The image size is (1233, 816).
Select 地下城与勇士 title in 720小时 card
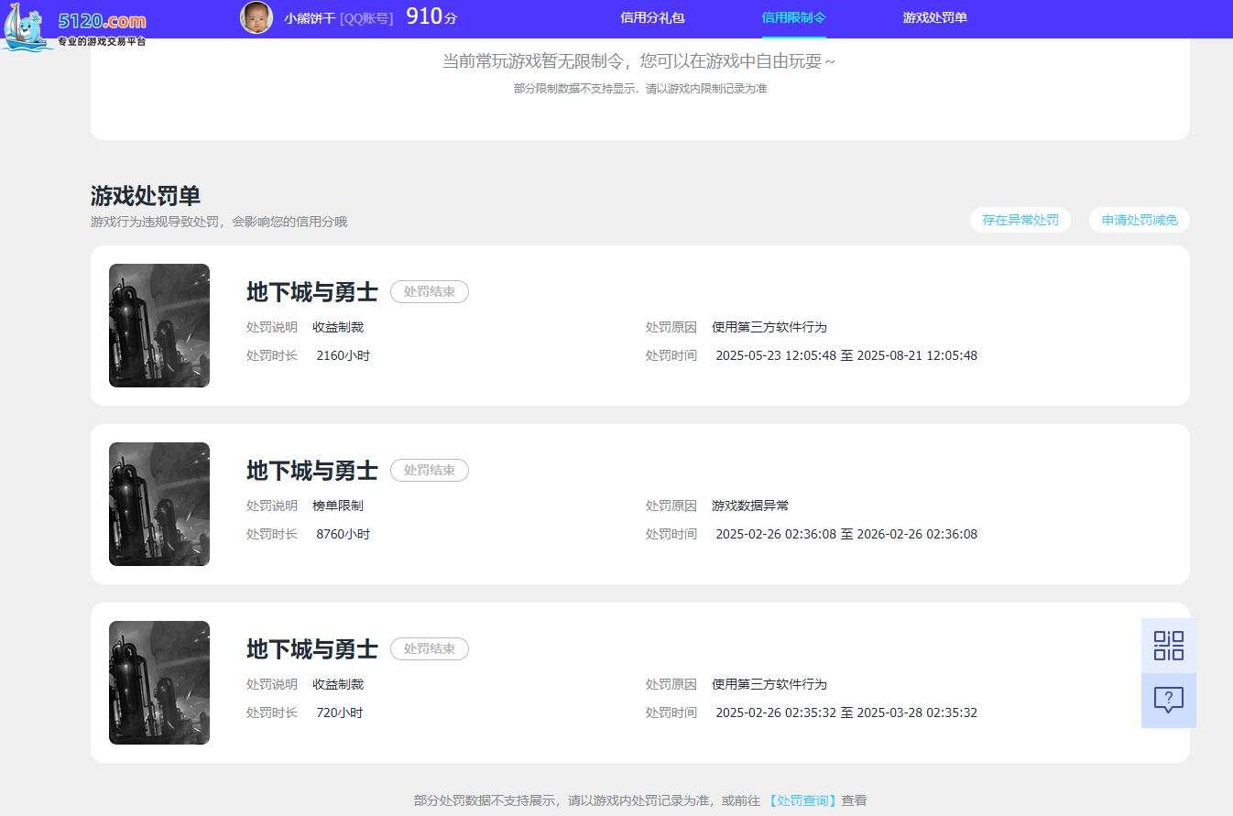(311, 649)
